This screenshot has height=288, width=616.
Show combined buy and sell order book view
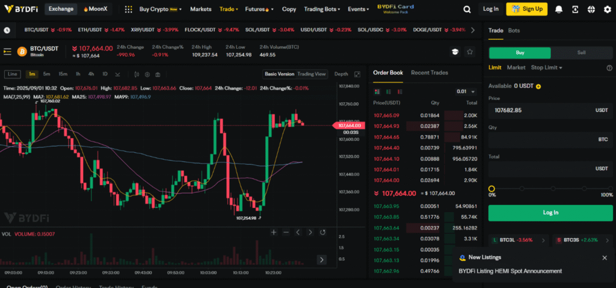[378, 91]
